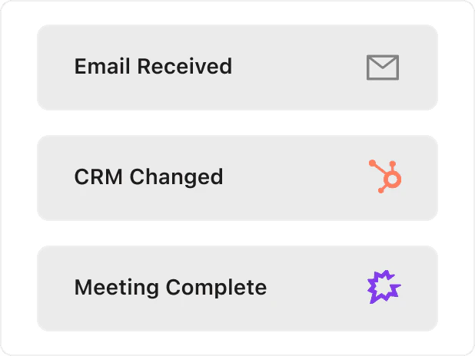
Task: Click the "Meeting Complete" text label
Action: click(170, 288)
